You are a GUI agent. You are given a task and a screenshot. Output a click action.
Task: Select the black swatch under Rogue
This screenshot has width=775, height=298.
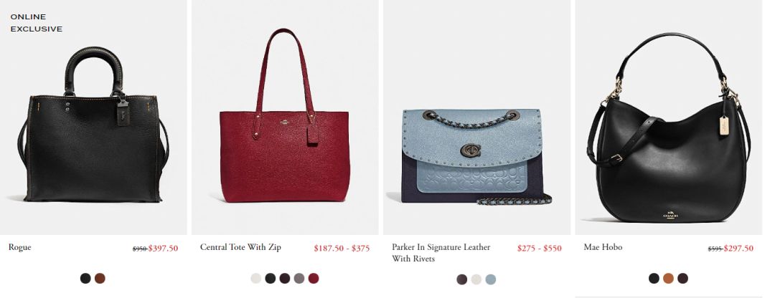coord(85,278)
